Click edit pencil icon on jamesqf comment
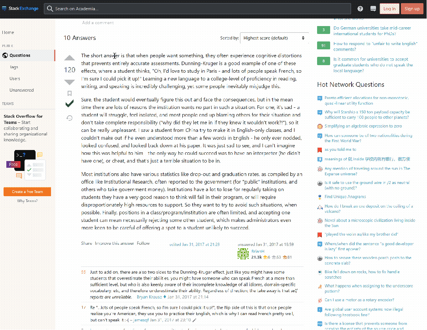 (x=194, y=320)
